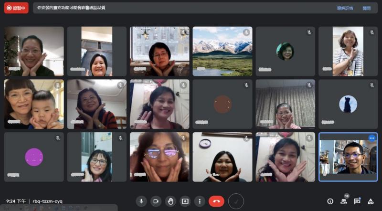Click the red recording indicator

tap(16, 8)
